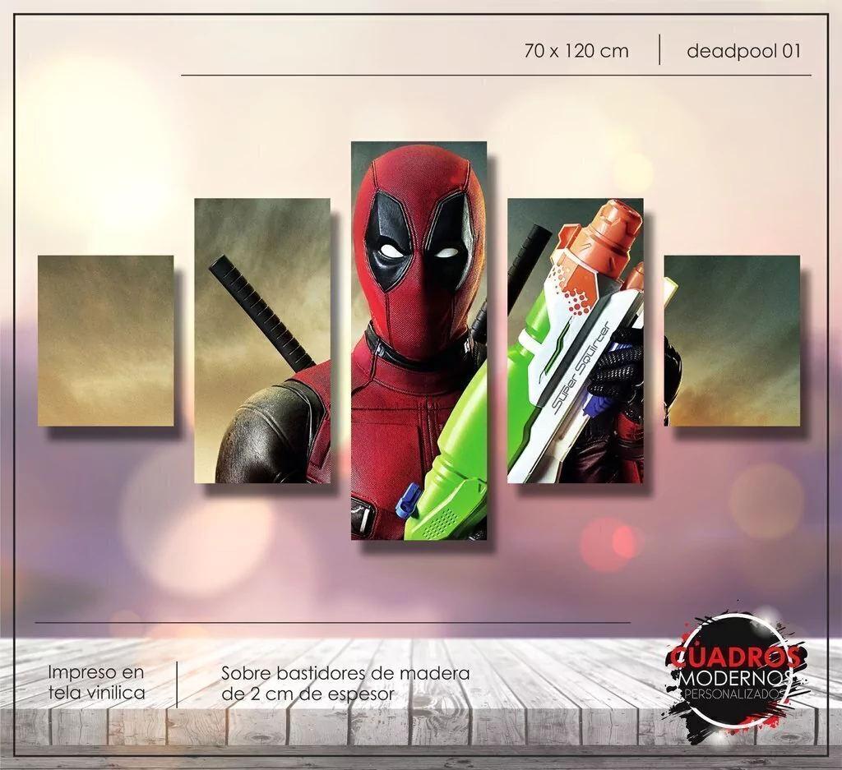The height and width of the screenshot is (770, 842).
Task: Select the far-right panel showing the glove edge
Action: pyautogui.click(x=732, y=341)
